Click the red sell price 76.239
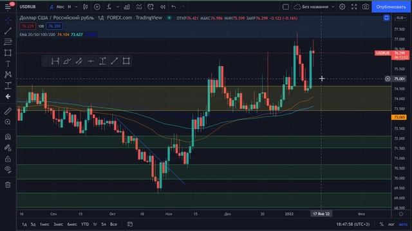The width and height of the screenshot is (412, 231). coord(28,26)
